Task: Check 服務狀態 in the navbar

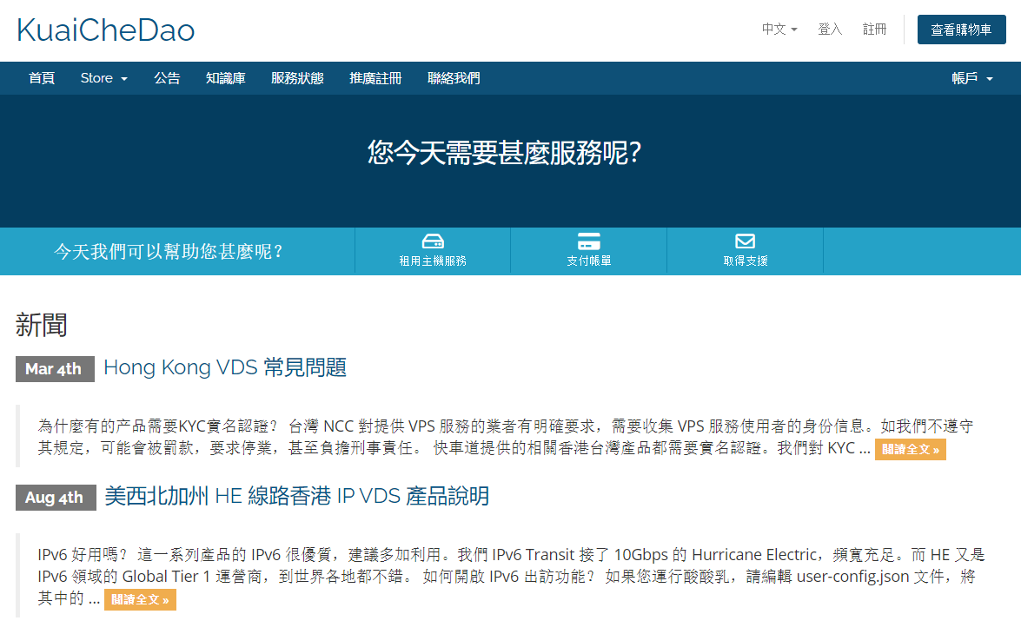Action: [297, 78]
